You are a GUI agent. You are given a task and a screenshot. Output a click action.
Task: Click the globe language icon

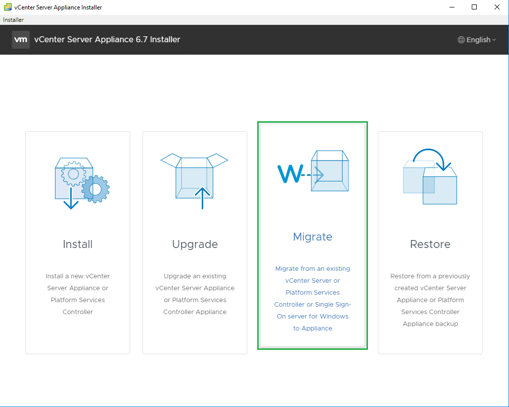pyautogui.click(x=461, y=40)
